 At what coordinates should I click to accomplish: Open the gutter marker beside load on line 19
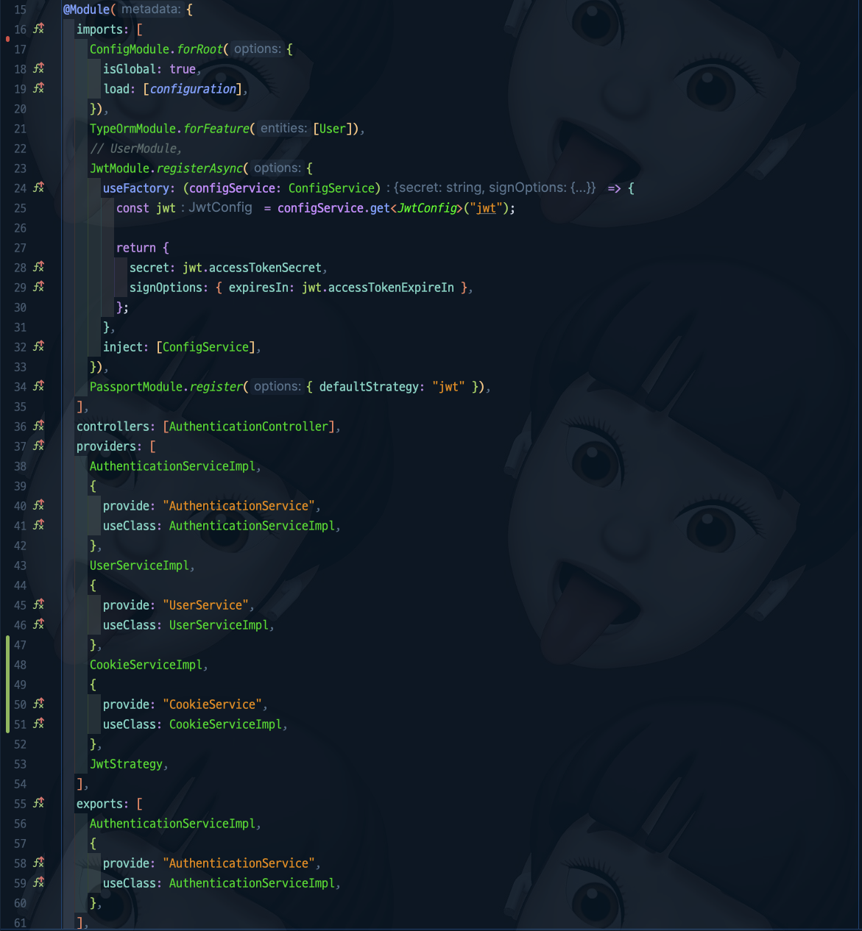tap(39, 89)
